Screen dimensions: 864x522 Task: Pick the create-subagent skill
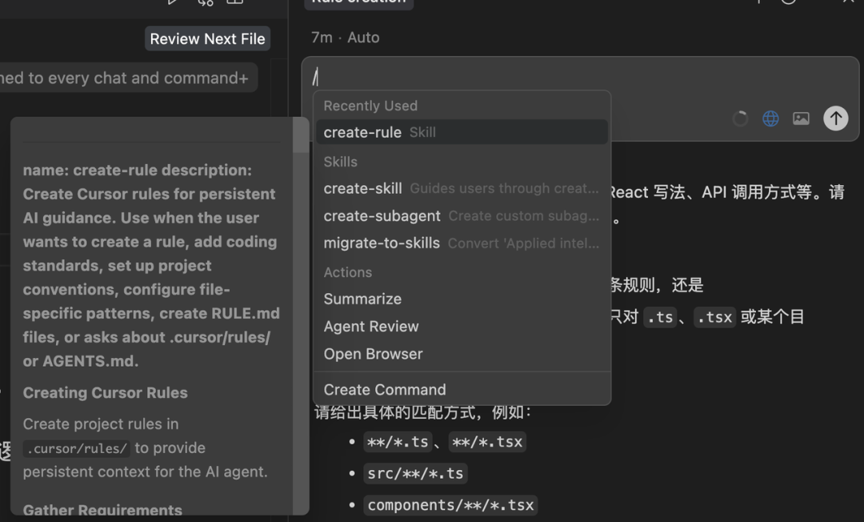tap(462, 216)
